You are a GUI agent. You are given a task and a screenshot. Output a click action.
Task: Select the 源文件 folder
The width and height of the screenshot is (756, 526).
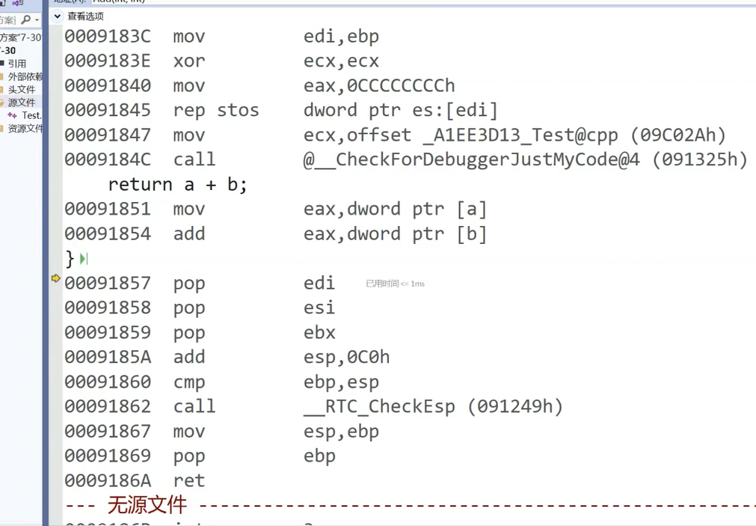22,103
